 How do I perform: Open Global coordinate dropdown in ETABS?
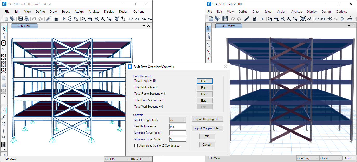click(x=330, y=158)
